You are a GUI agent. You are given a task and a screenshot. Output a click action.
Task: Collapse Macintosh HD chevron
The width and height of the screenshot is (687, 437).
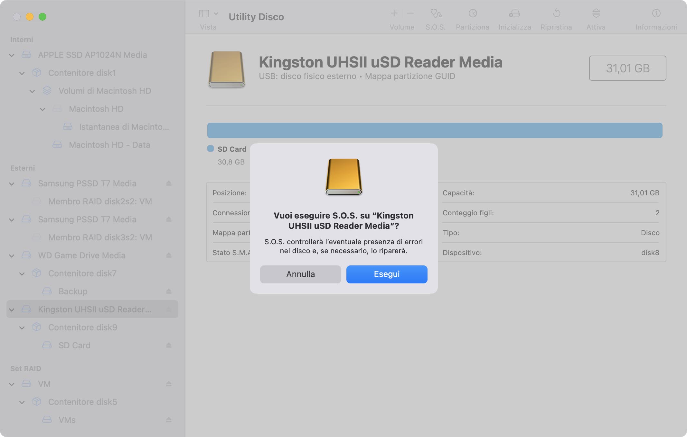pyautogui.click(x=43, y=109)
